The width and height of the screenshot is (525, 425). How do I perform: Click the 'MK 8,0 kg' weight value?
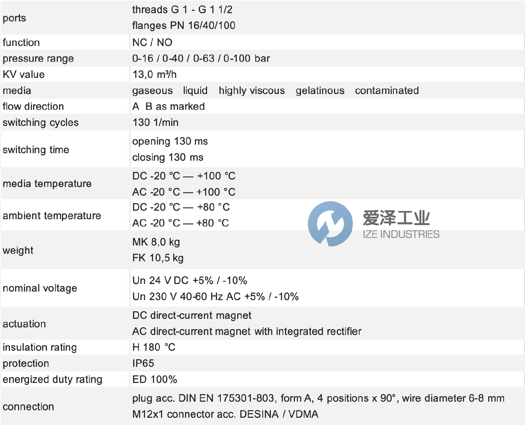tap(156, 242)
